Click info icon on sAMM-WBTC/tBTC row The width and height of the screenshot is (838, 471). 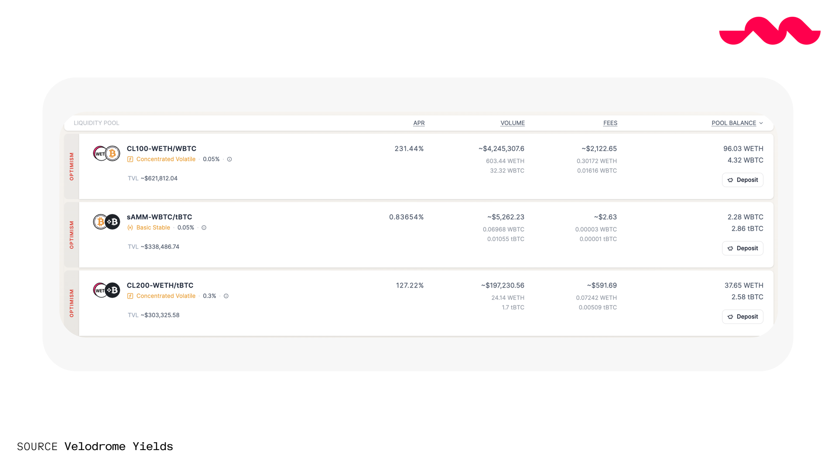coord(204,228)
